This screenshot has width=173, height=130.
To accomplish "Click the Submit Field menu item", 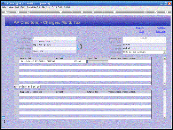I will click(57, 7).
